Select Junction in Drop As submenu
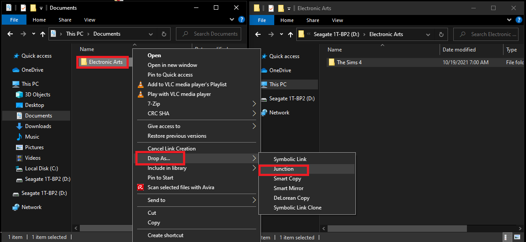The image size is (526, 242). [284, 169]
